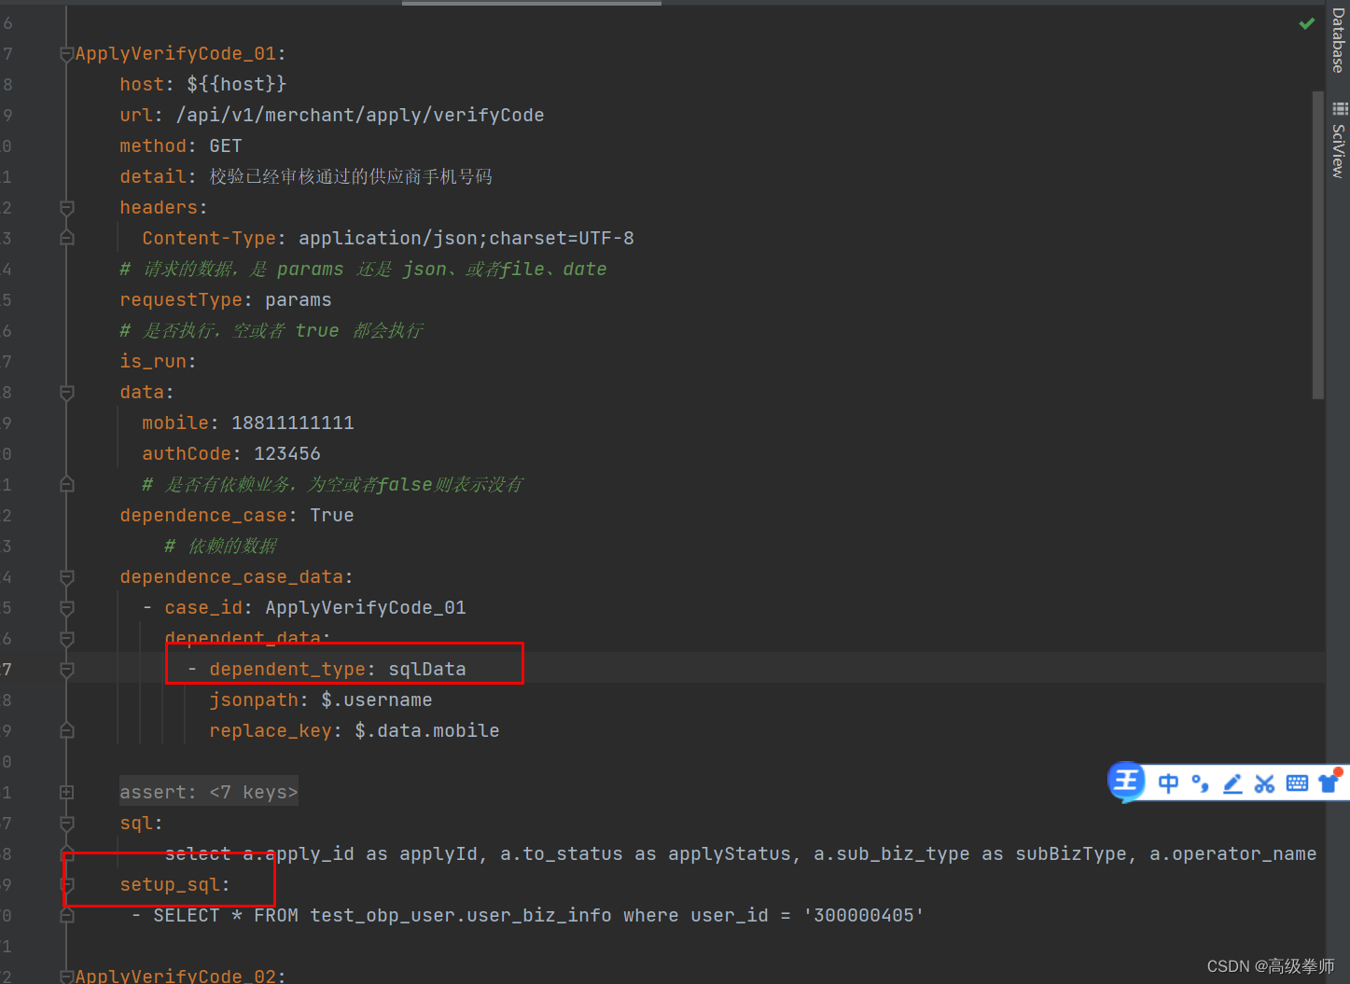
Task: Click the 'select a.apply_id as applyId' line
Action: [740, 853]
